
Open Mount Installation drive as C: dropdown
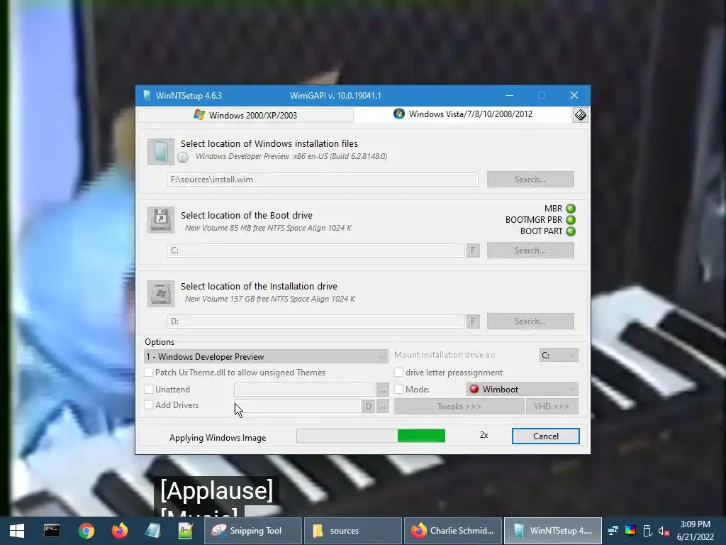click(559, 355)
